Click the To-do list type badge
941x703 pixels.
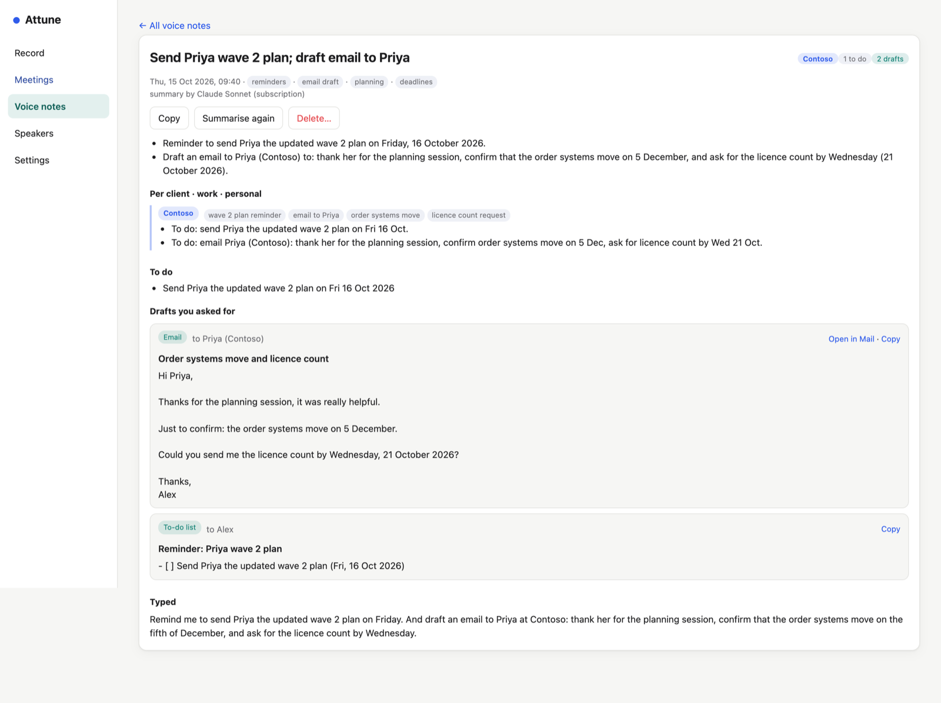pyautogui.click(x=179, y=528)
